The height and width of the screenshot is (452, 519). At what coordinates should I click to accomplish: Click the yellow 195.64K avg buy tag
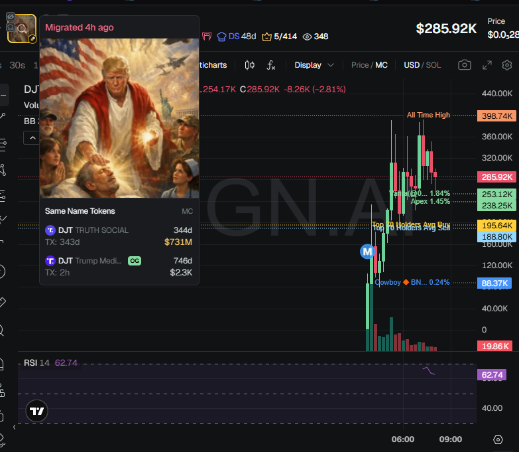tap(496, 226)
